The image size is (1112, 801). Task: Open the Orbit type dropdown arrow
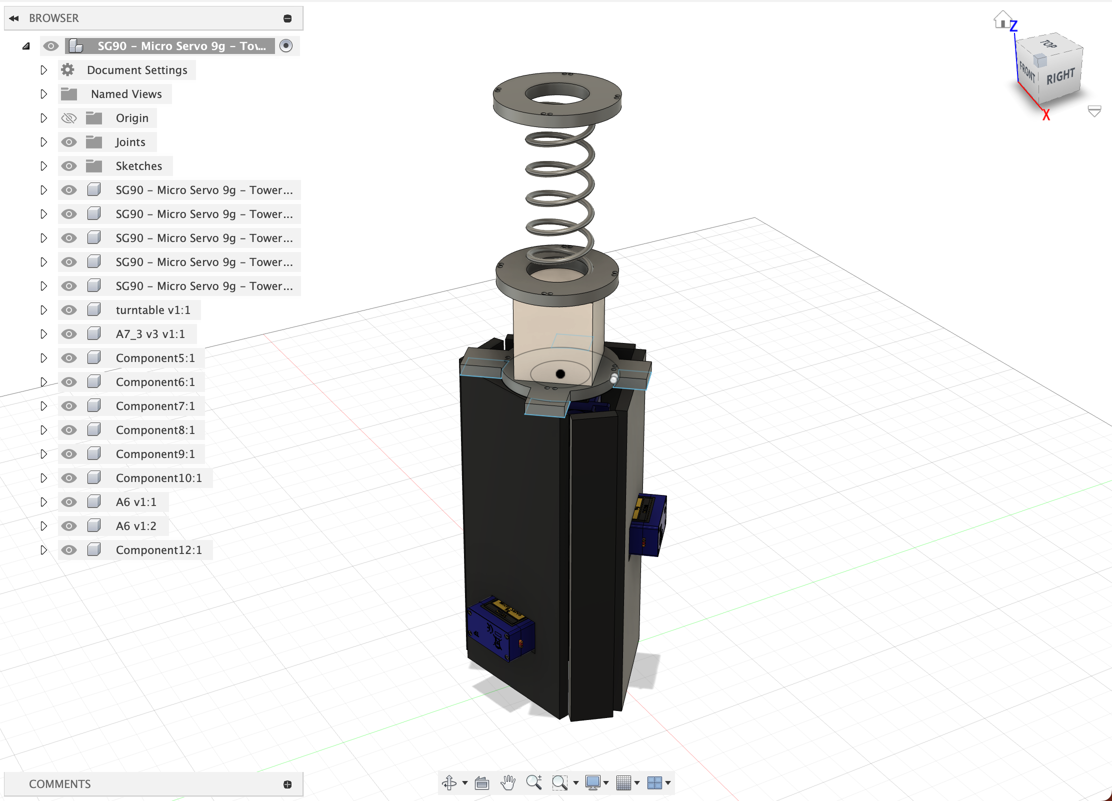(465, 783)
